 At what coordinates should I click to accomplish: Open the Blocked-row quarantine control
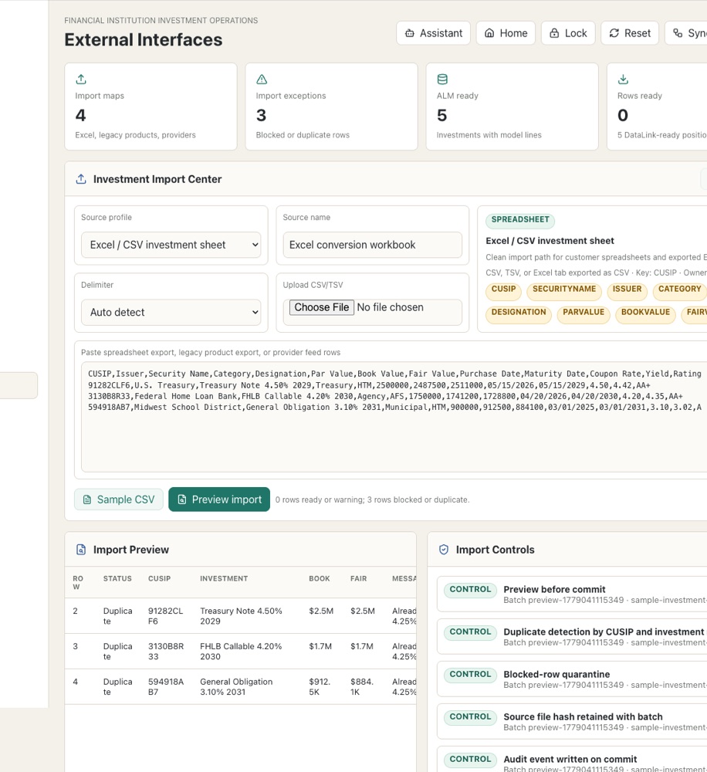click(x=572, y=679)
